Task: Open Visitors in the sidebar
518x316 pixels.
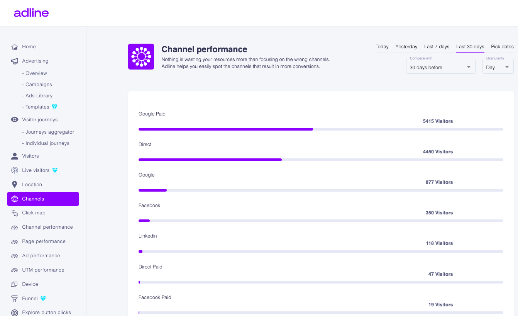Action: tap(30, 156)
